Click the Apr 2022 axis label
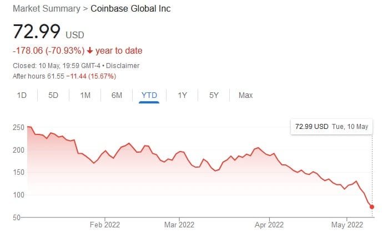388x234 pixels. click(269, 225)
